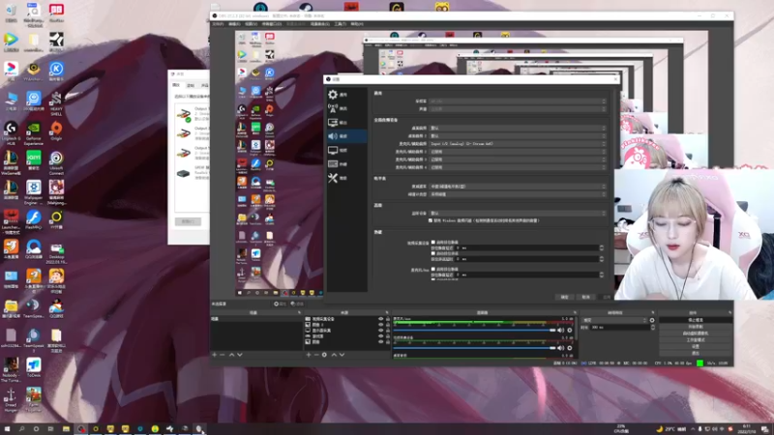Open the Mic/Aux 3 device dropdown
This screenshot has width=774, height=435.
[x=518, y=159]
